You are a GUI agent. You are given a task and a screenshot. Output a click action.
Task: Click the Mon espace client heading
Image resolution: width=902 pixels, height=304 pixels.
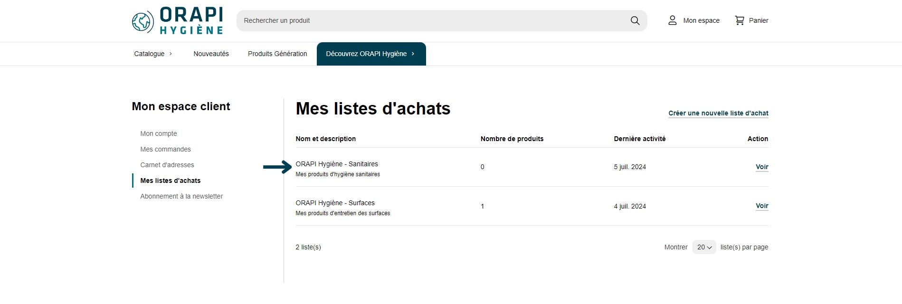tap(181, 106)
